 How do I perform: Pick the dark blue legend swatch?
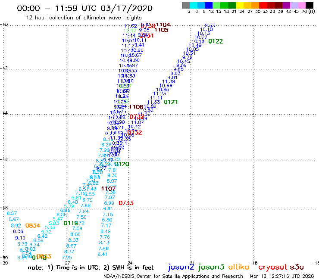pos(209,5)
